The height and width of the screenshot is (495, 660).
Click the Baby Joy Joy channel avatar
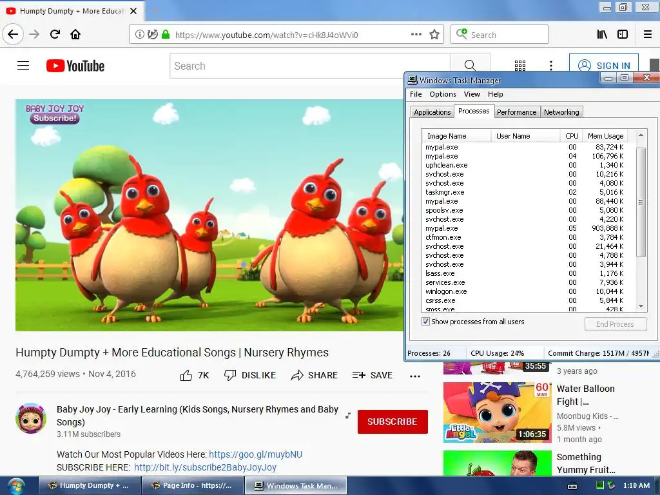(x=31, y=418)
